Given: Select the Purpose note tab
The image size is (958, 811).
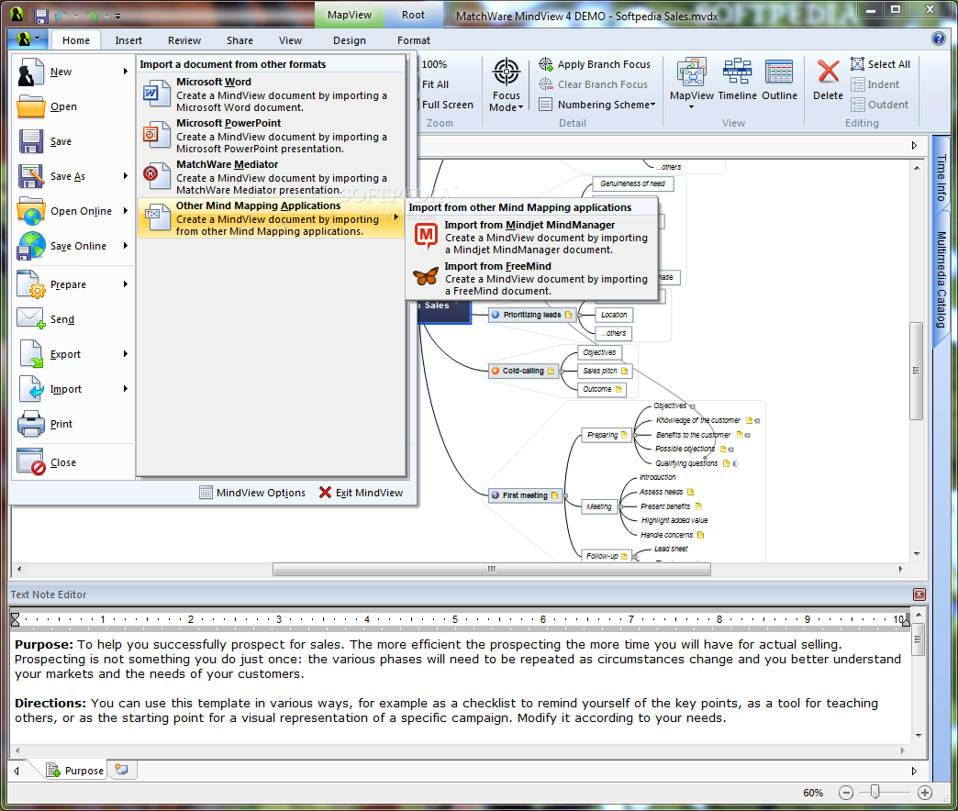Looking at the screenshot, I should pyautogui.click(x=76, y=770).
